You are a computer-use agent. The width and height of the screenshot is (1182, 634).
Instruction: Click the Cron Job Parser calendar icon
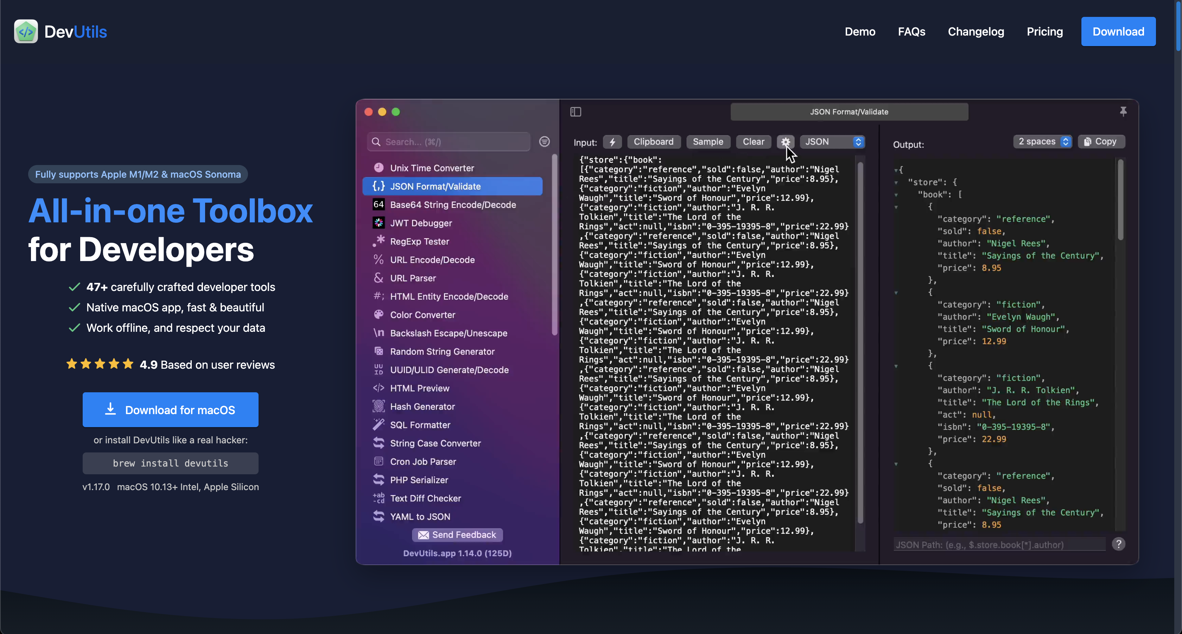[379, 461]
